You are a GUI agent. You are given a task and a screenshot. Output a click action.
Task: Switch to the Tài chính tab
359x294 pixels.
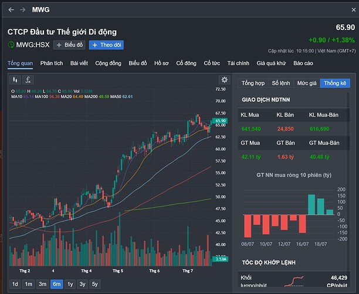pyautogui.click(x=238, y=63)
